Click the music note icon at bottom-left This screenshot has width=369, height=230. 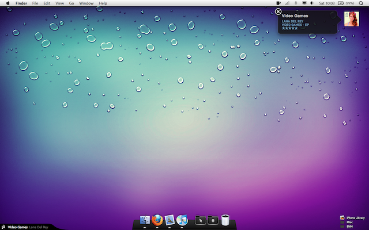3,227
